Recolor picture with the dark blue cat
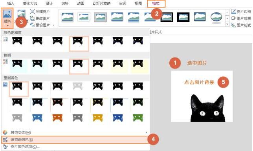The height and width of the screenshot is (151, 253). tap(118, 118)
